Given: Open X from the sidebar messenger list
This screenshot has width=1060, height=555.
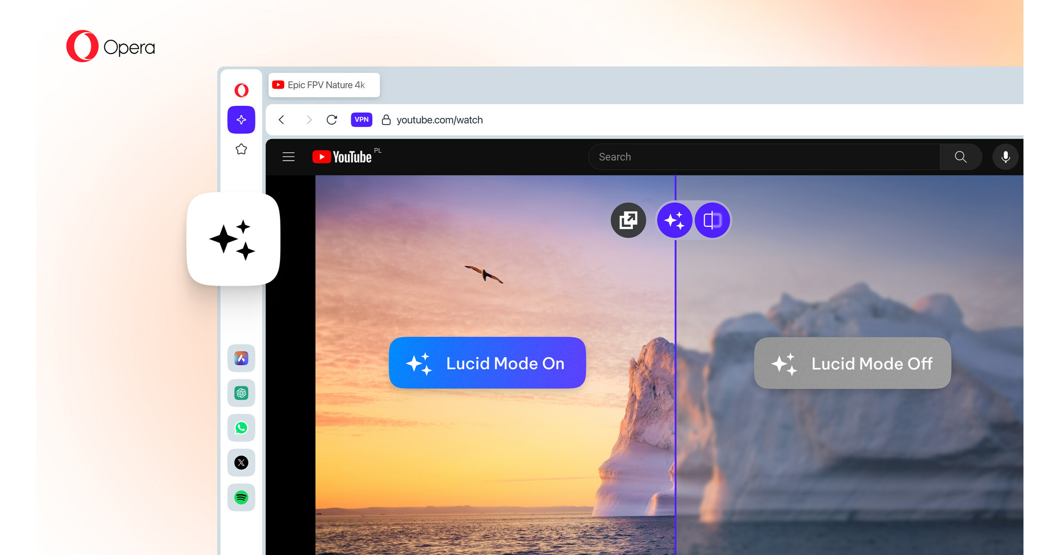Looking at the screenshot, I should (x=241, y=463).
